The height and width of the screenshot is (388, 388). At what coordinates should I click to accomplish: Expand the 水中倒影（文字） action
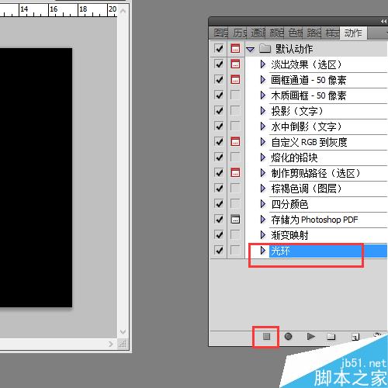click(x=263, y=126)
